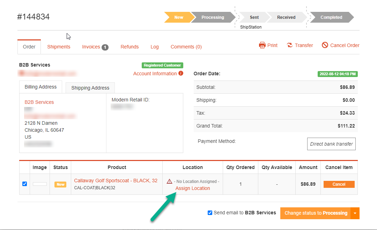Click the Cancel Item column header
This screenshot has width=377, height=230.
pyautogui.click(x=339, y=167)
